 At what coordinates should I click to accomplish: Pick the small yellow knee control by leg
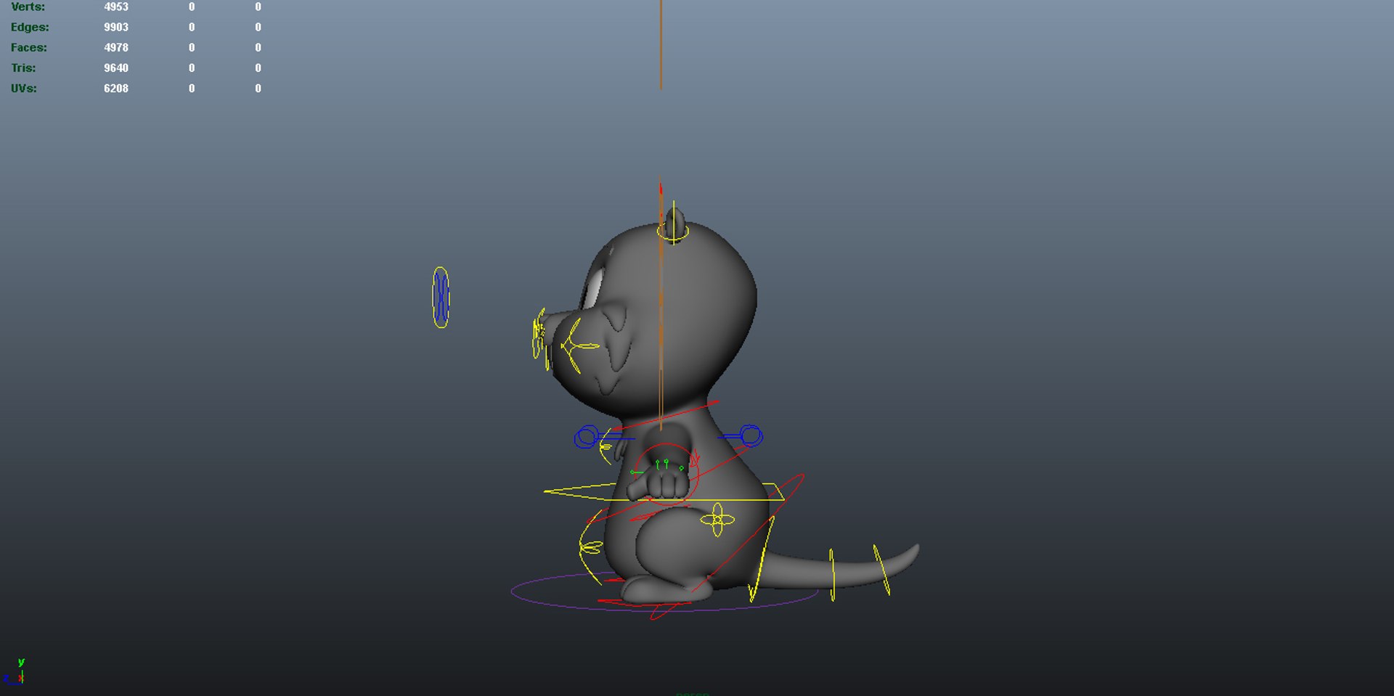592,547
